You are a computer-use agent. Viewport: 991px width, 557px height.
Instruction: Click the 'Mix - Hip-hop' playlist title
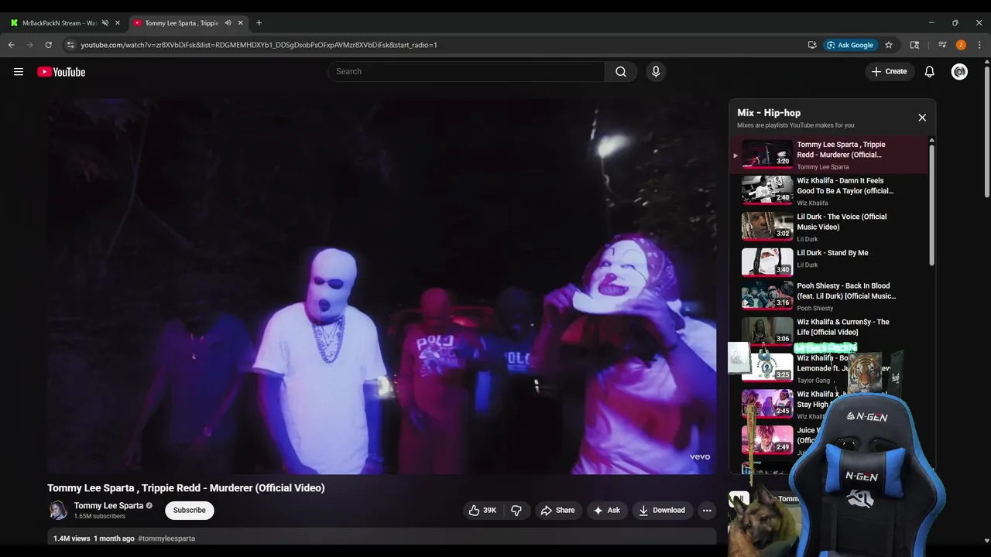coord(769,113)
